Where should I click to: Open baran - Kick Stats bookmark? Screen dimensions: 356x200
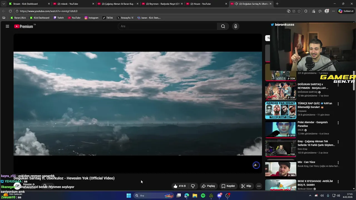(x=149, y=18)
